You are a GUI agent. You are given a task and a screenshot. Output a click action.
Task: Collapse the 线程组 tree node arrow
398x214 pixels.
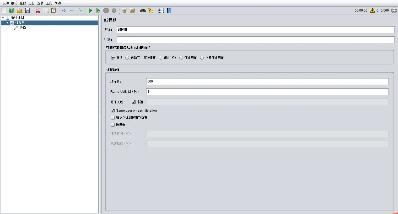click(7, 23)
